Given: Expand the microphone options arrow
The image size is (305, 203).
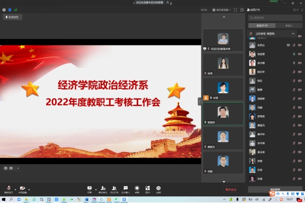Looking at the screenshot, I should point(15,189).
